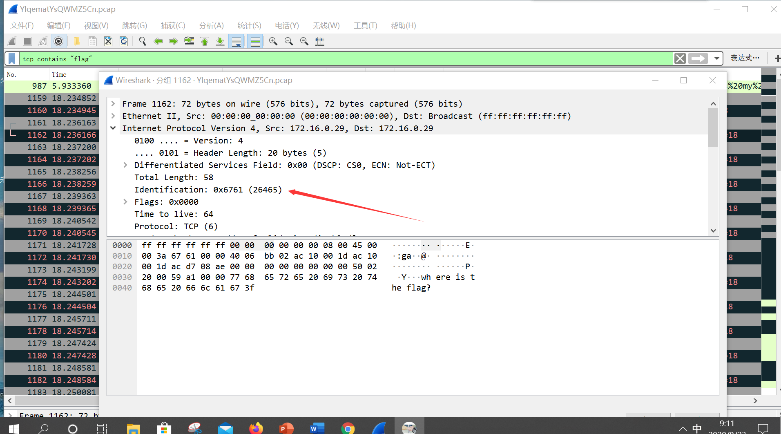This screenshot has height=434, width=781.
Task: Find a packet magnifier icon
Action: click(x=143, y=41)
